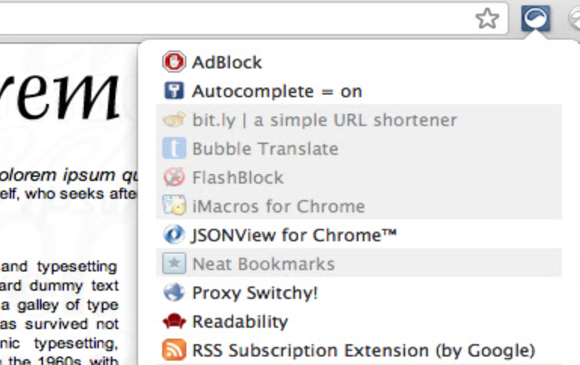This screenshot has height=365, width=580.
Task: Click the blue extension manager toolbar icon
Action: tap(535, 19)
